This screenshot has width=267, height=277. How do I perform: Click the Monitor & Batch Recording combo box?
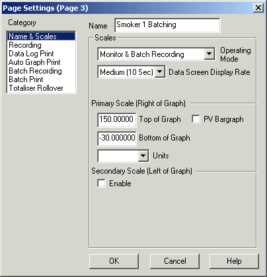click(x=156, y=54)
